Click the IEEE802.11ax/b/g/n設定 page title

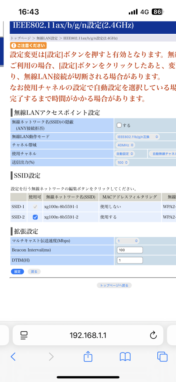(73, 25)
